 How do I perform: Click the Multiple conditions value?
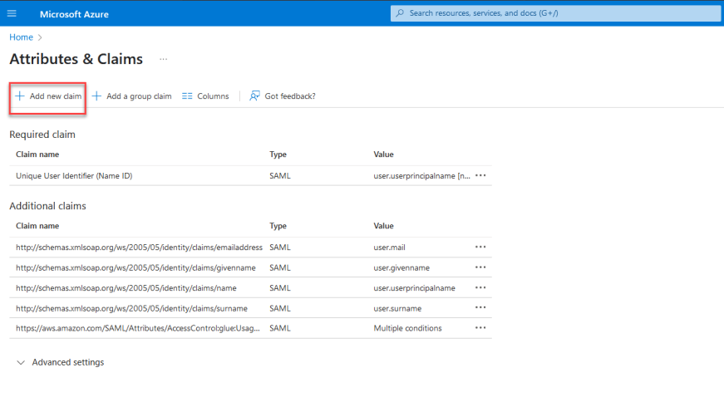pos(407,328)
